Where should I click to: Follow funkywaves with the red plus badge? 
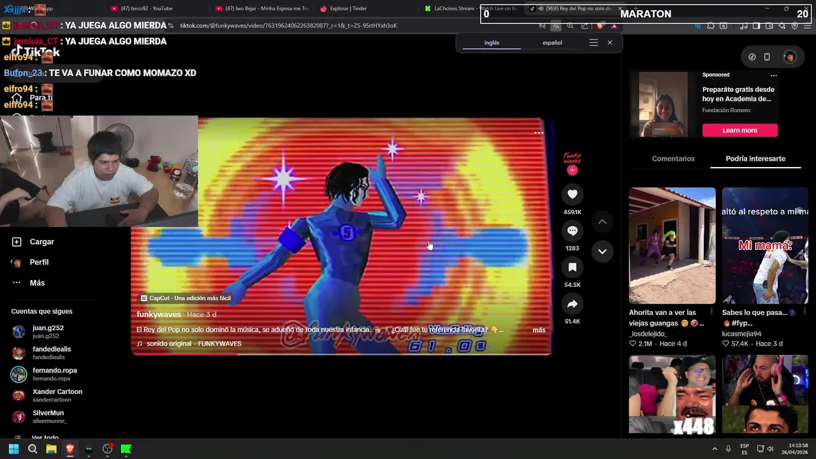tap(572, 170)
